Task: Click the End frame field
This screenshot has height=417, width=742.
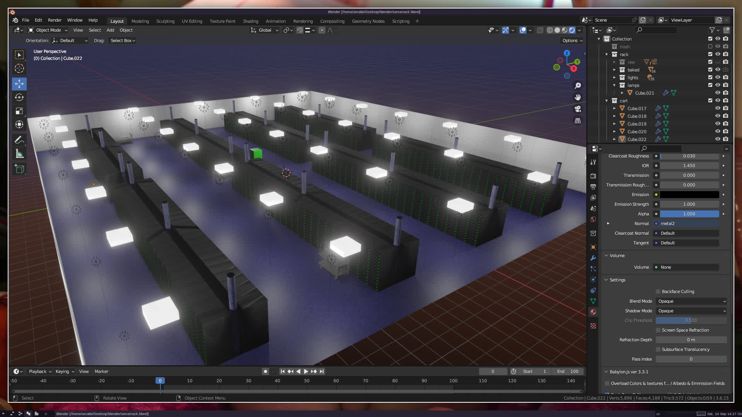Action: [x=568, y=371]
